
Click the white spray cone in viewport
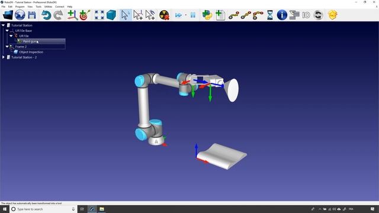click(233, 90)
